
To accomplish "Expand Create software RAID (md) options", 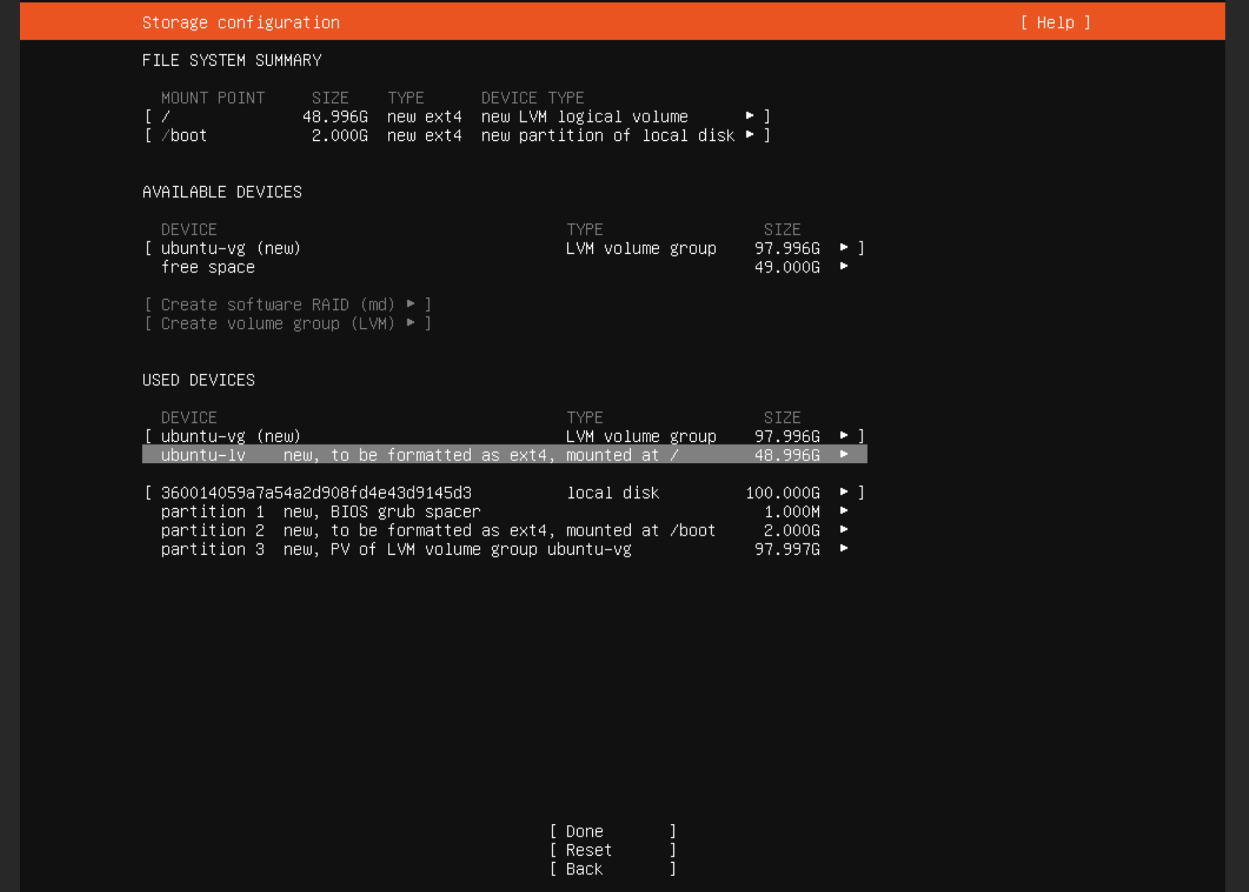I will point(411,304).
